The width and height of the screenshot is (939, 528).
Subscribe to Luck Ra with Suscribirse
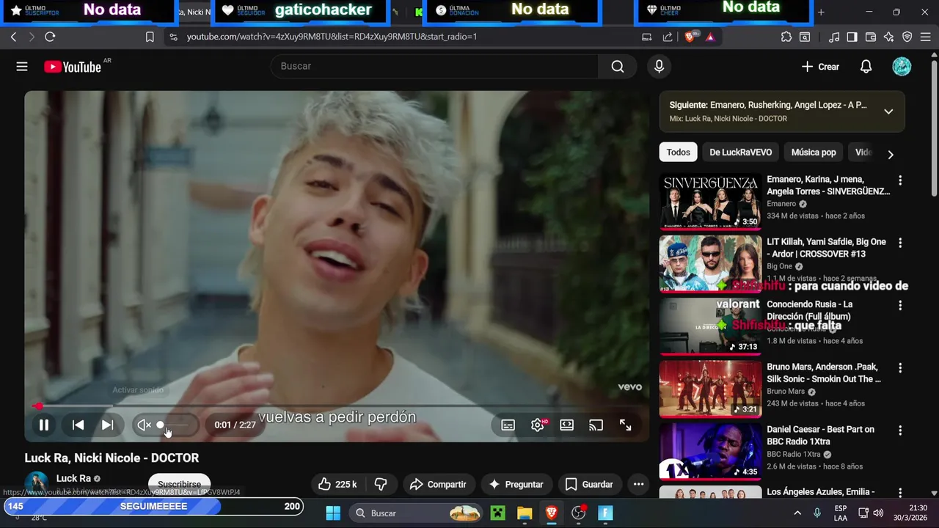180,485
